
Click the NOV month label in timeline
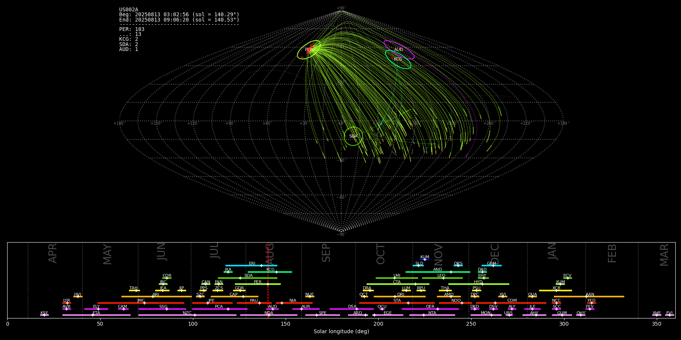click(x=438, y=255)
